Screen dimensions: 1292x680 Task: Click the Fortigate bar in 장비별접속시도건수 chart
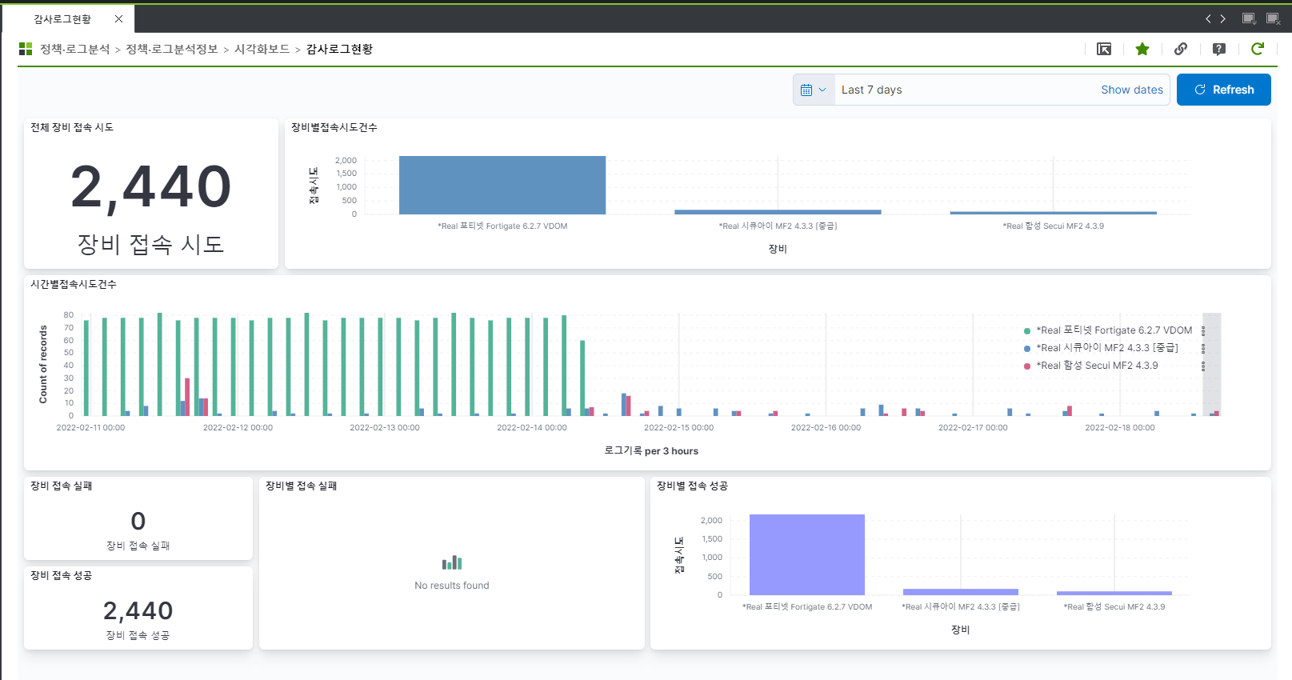click(502, 185)
